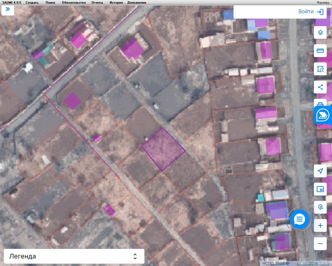Select the large purple-outlined highlighted land parcel

[x=163, y=149]
